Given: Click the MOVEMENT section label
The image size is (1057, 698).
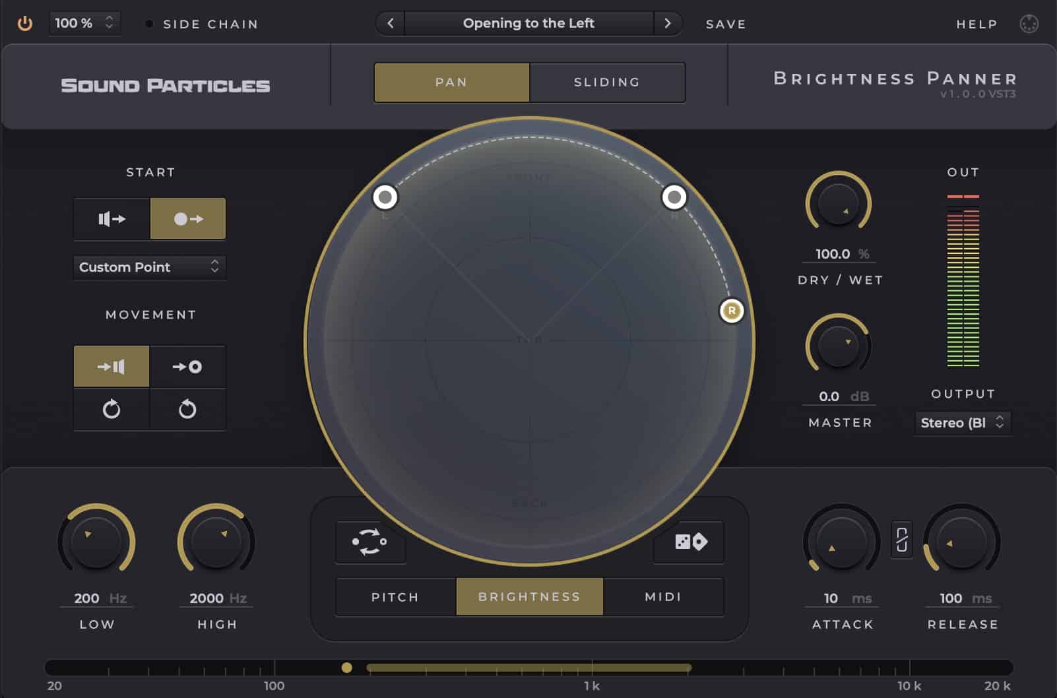Looking at the screenshot, I should 151,315.
